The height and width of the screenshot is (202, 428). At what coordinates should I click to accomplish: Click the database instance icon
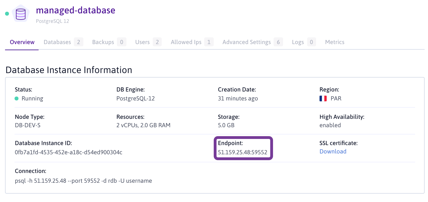tap(21, 14)
